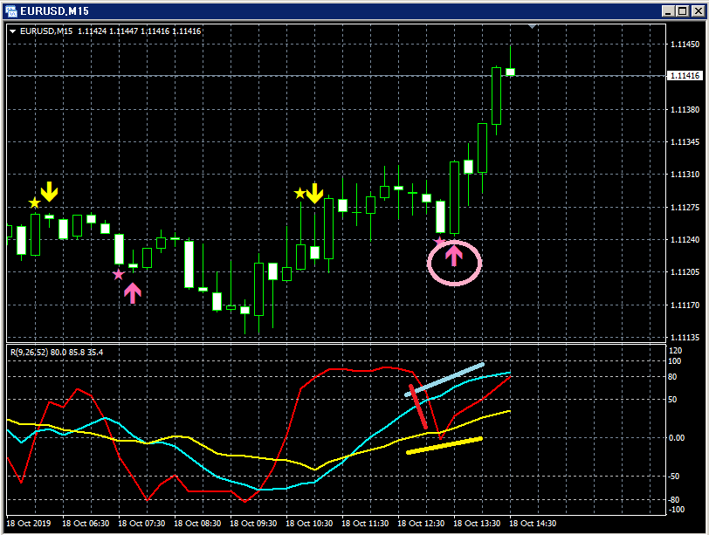Image resolution: width=709 pixels, height=535 pixels.
Task: Click the 1.11135 price scale label
Action: pos(685,337)
